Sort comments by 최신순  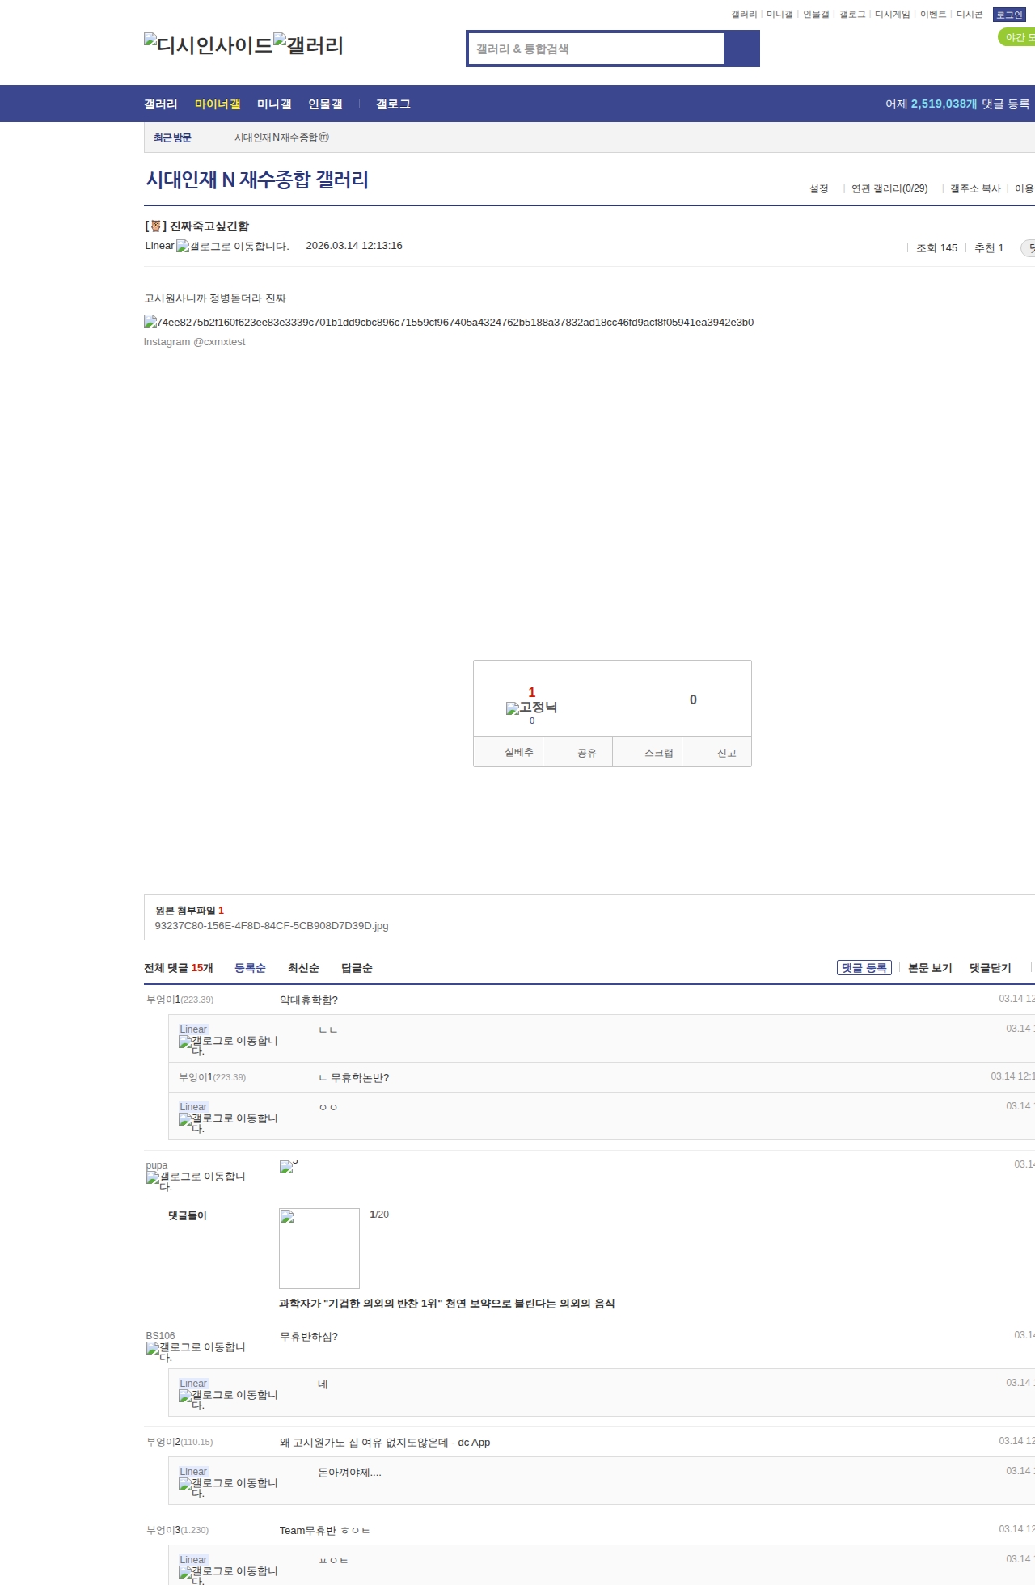click(303, 968)
